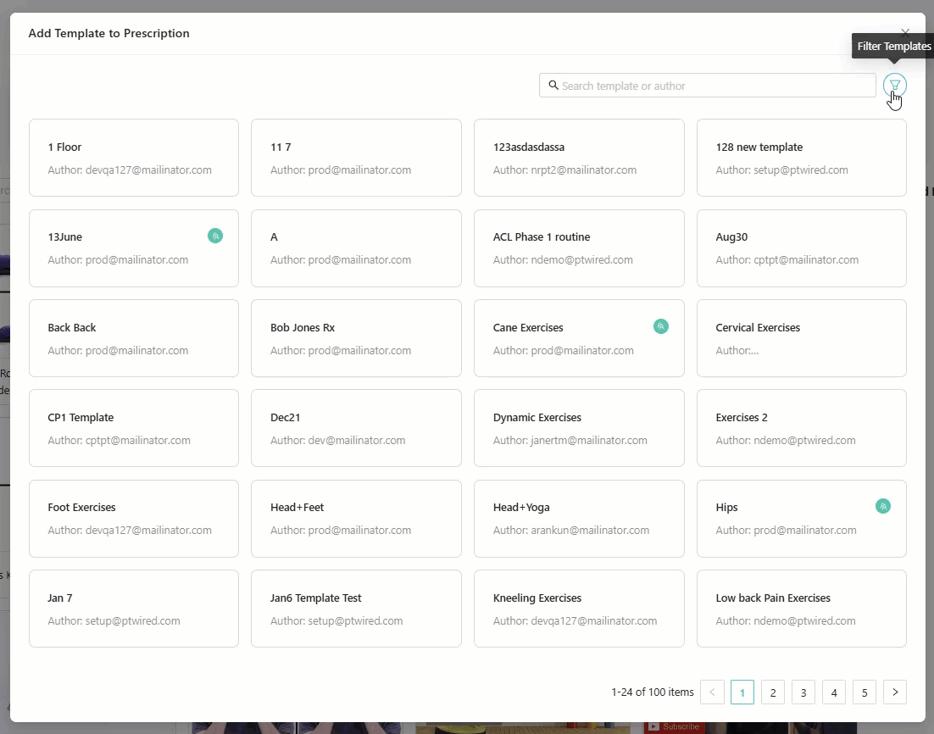
Task: Select the Low back Pain Exercises template
Action: click(801, 608)
